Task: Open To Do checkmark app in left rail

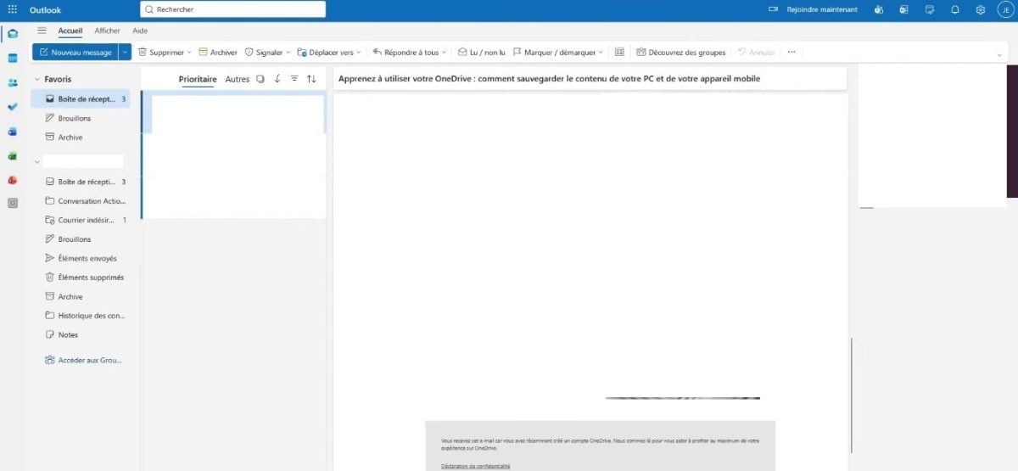Action: click(12, 107)
